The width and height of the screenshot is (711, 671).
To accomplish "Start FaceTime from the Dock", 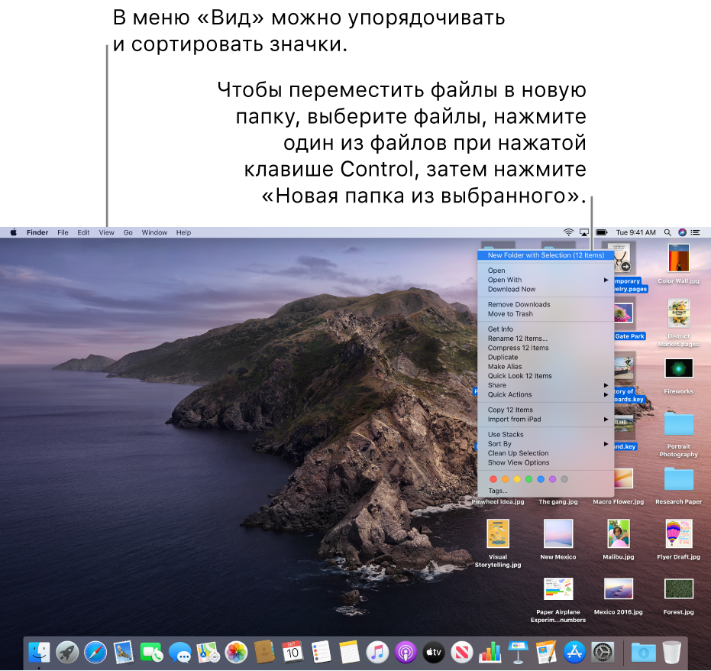I will tap(151, 653).
